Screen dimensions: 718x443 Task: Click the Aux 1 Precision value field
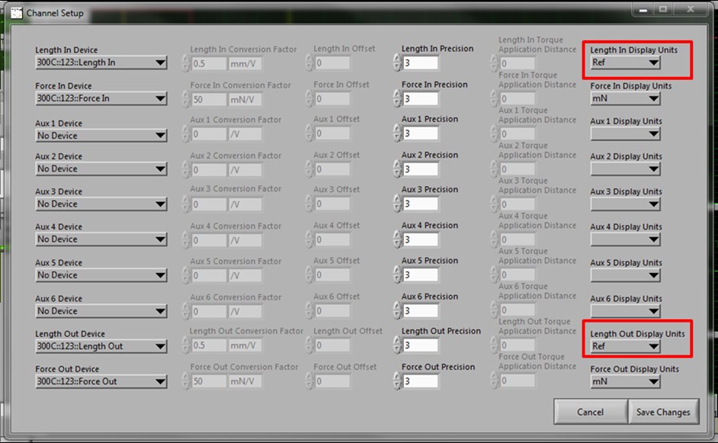[421, 133]
